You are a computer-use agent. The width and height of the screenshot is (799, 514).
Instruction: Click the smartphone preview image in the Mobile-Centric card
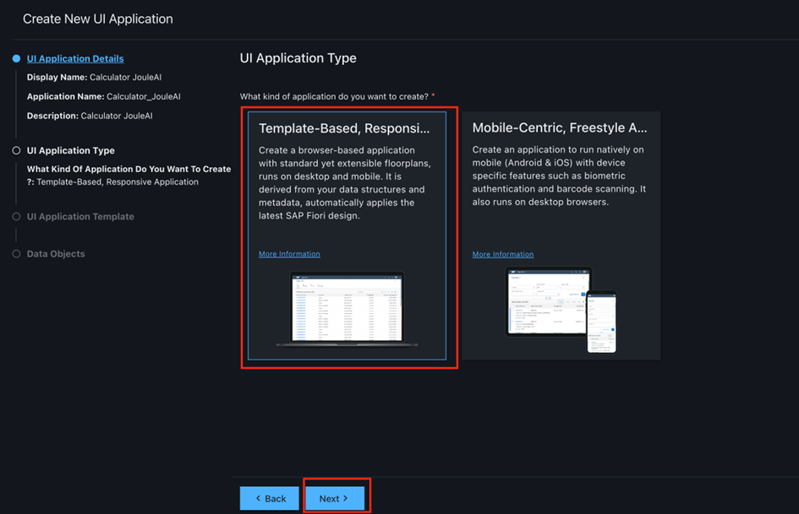pos(601,322)
